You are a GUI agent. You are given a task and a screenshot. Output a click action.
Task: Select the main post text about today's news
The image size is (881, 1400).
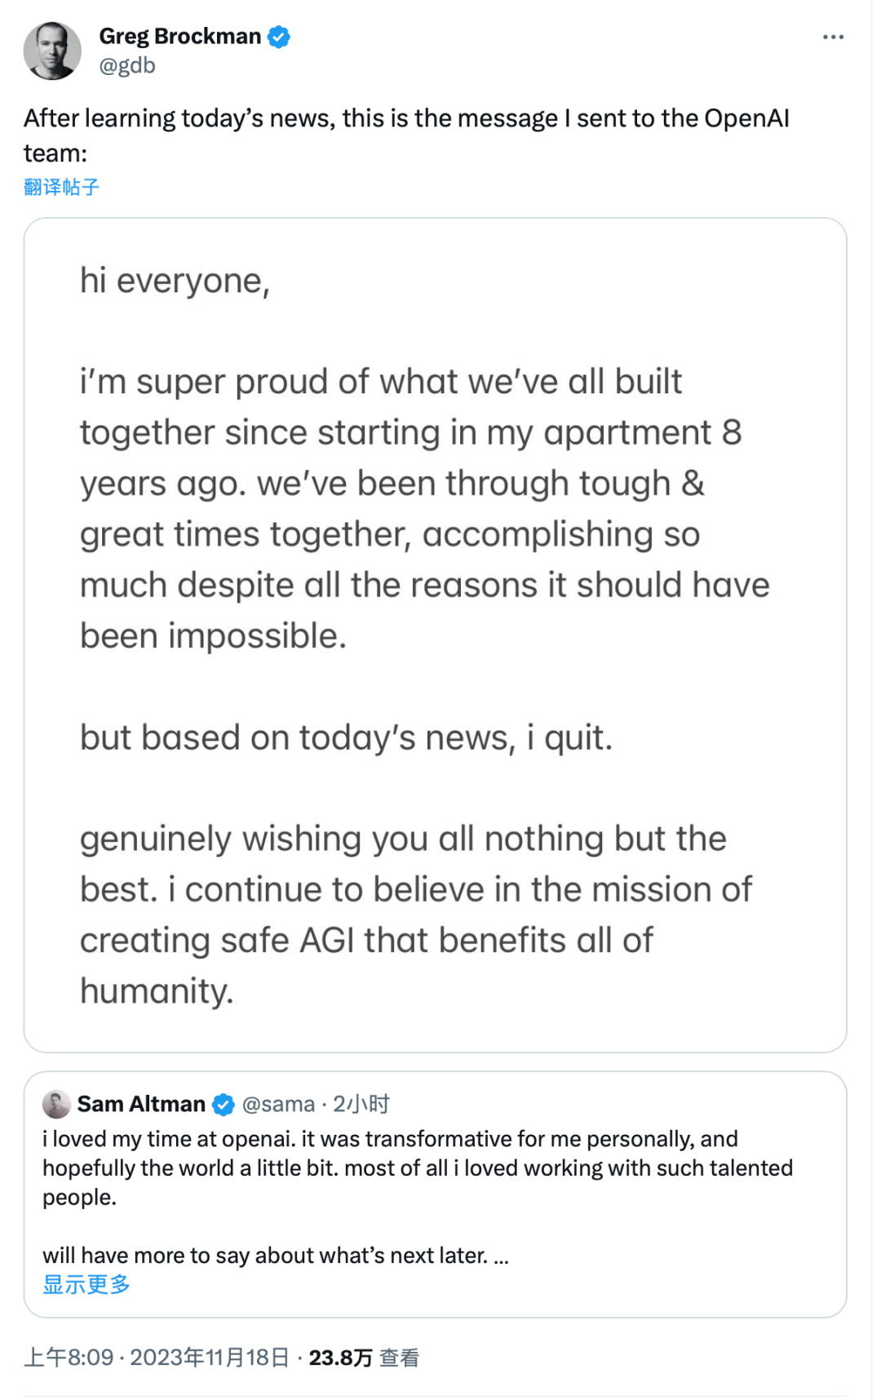[x=406, y=135]
